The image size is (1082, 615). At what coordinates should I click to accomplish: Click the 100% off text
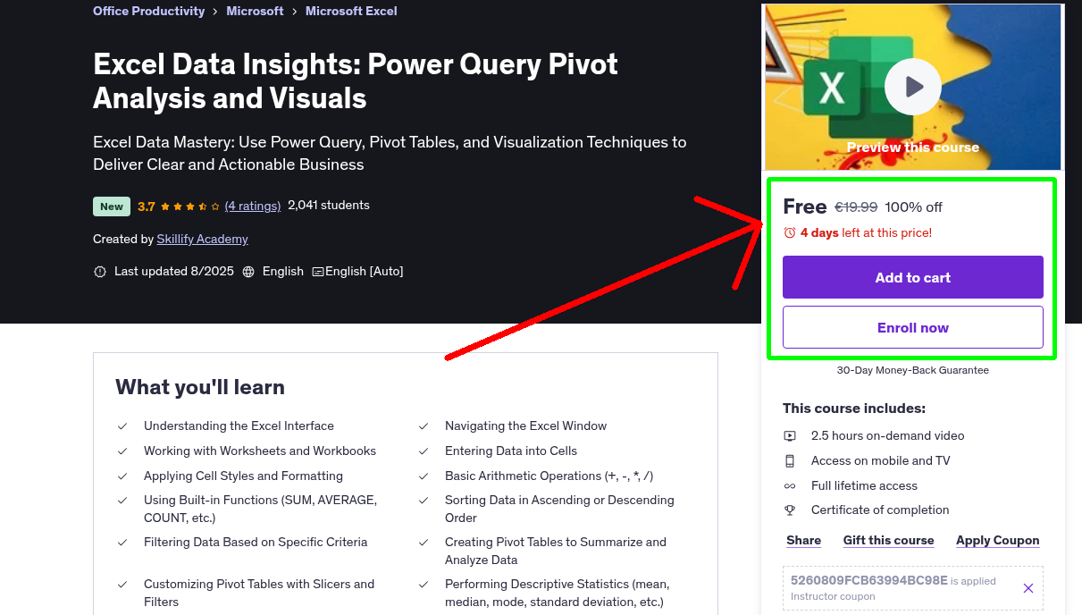click(x=913, y=207)
